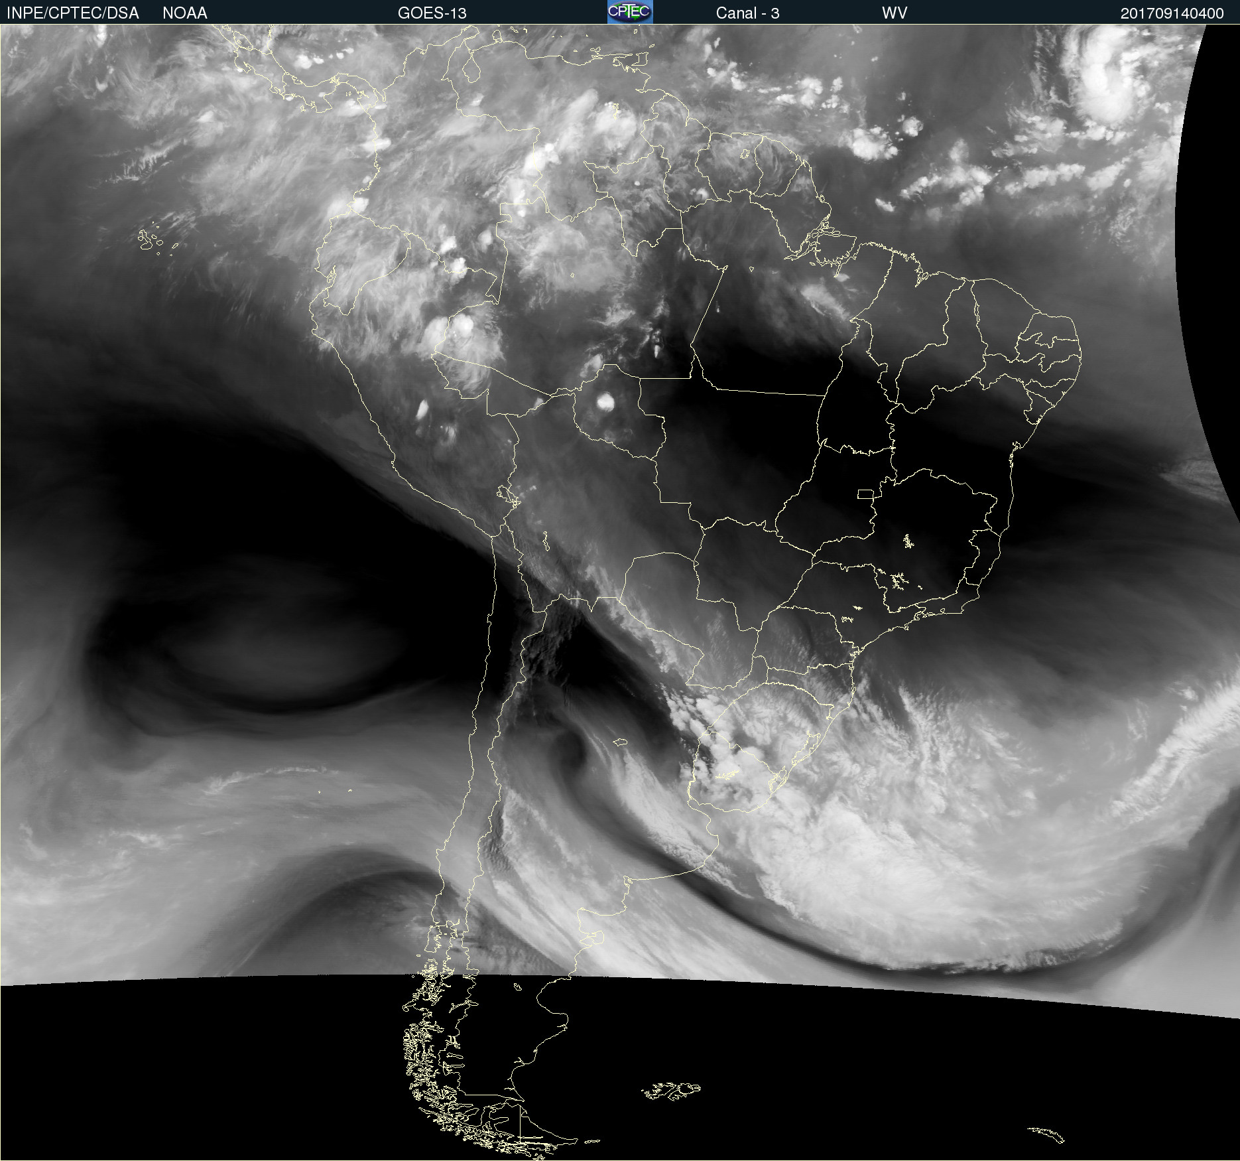Select the GOES-13 satellite label
Viewport: 1240px width, 1161px height.
pyautogui.click(x=432, y=13)
